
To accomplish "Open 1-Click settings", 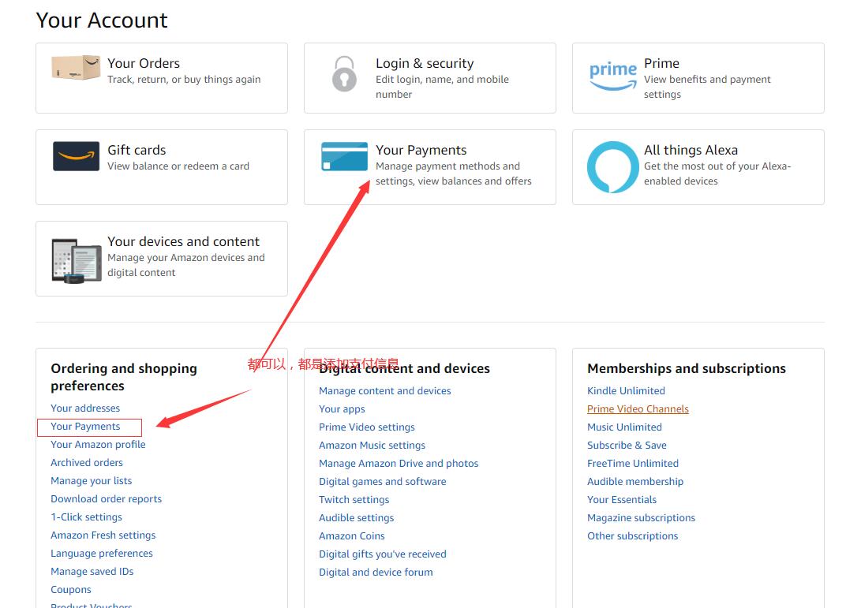I will (86, 517).
